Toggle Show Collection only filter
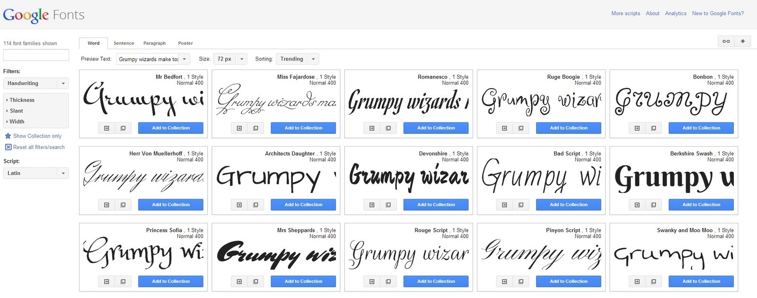 33,136
